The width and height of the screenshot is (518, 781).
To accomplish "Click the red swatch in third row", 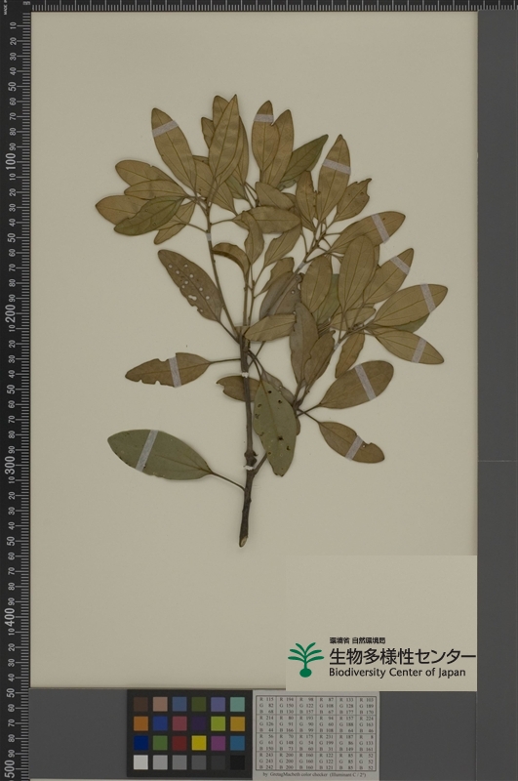I will [x=179, y=743].
